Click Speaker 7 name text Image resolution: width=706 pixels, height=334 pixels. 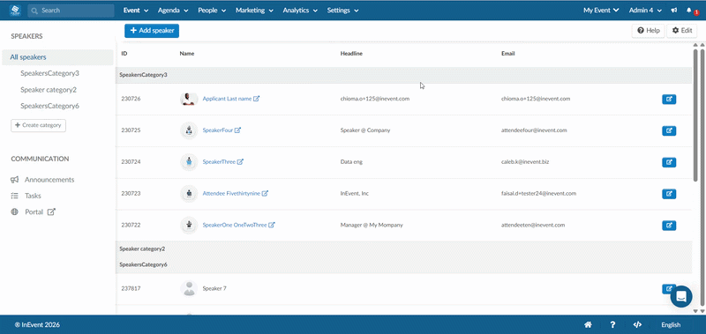(214, 288)
